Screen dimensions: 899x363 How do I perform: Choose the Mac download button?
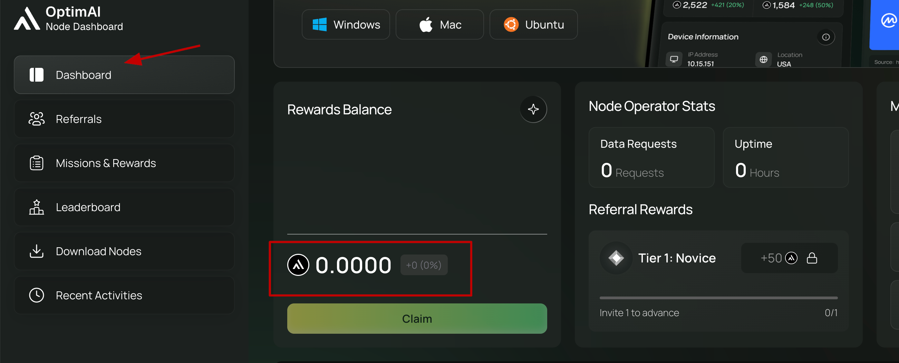click(439, 25)
